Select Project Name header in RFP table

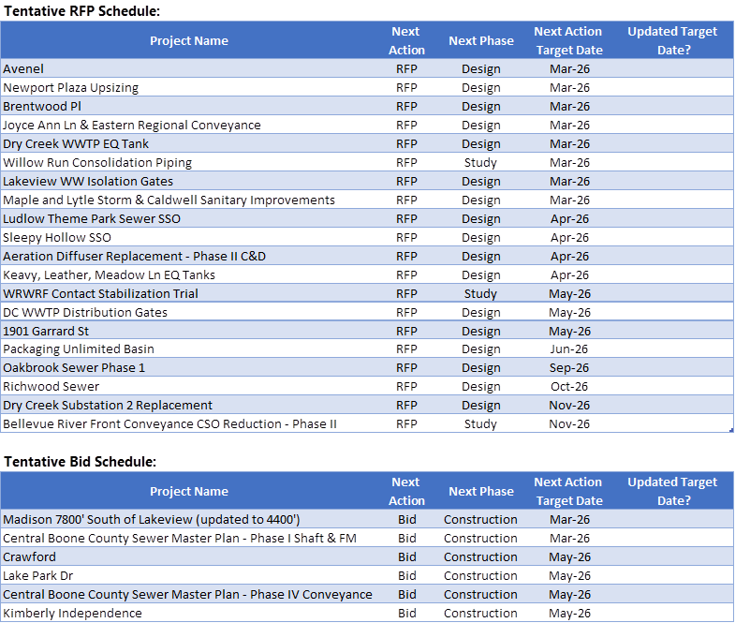click(188, 40)
